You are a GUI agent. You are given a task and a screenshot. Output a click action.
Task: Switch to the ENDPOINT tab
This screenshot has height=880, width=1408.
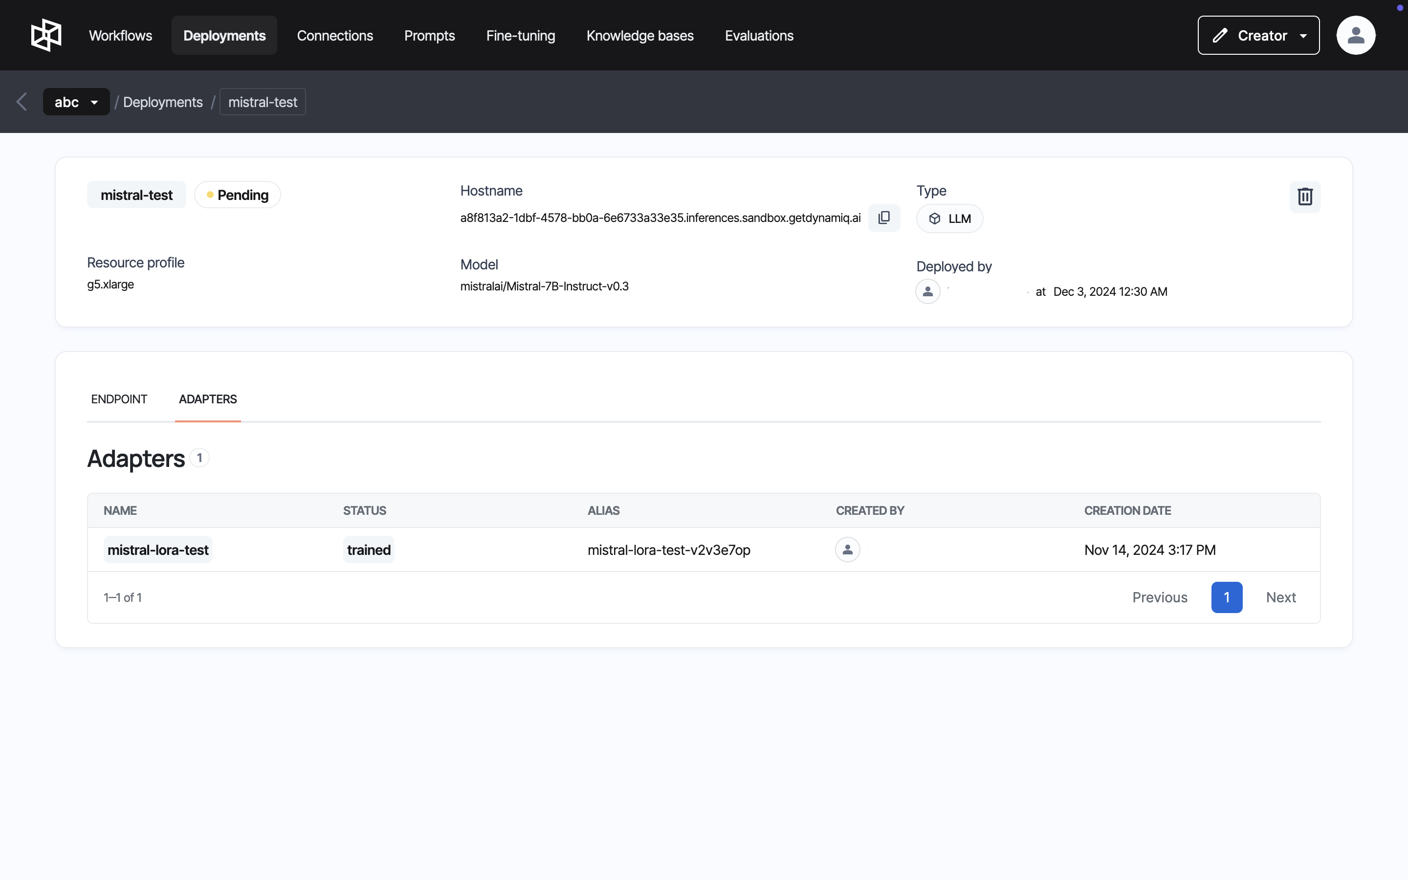[119, 399]
